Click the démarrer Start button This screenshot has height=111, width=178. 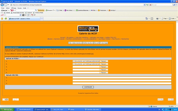pyautogui.click(x=7, y=110)
